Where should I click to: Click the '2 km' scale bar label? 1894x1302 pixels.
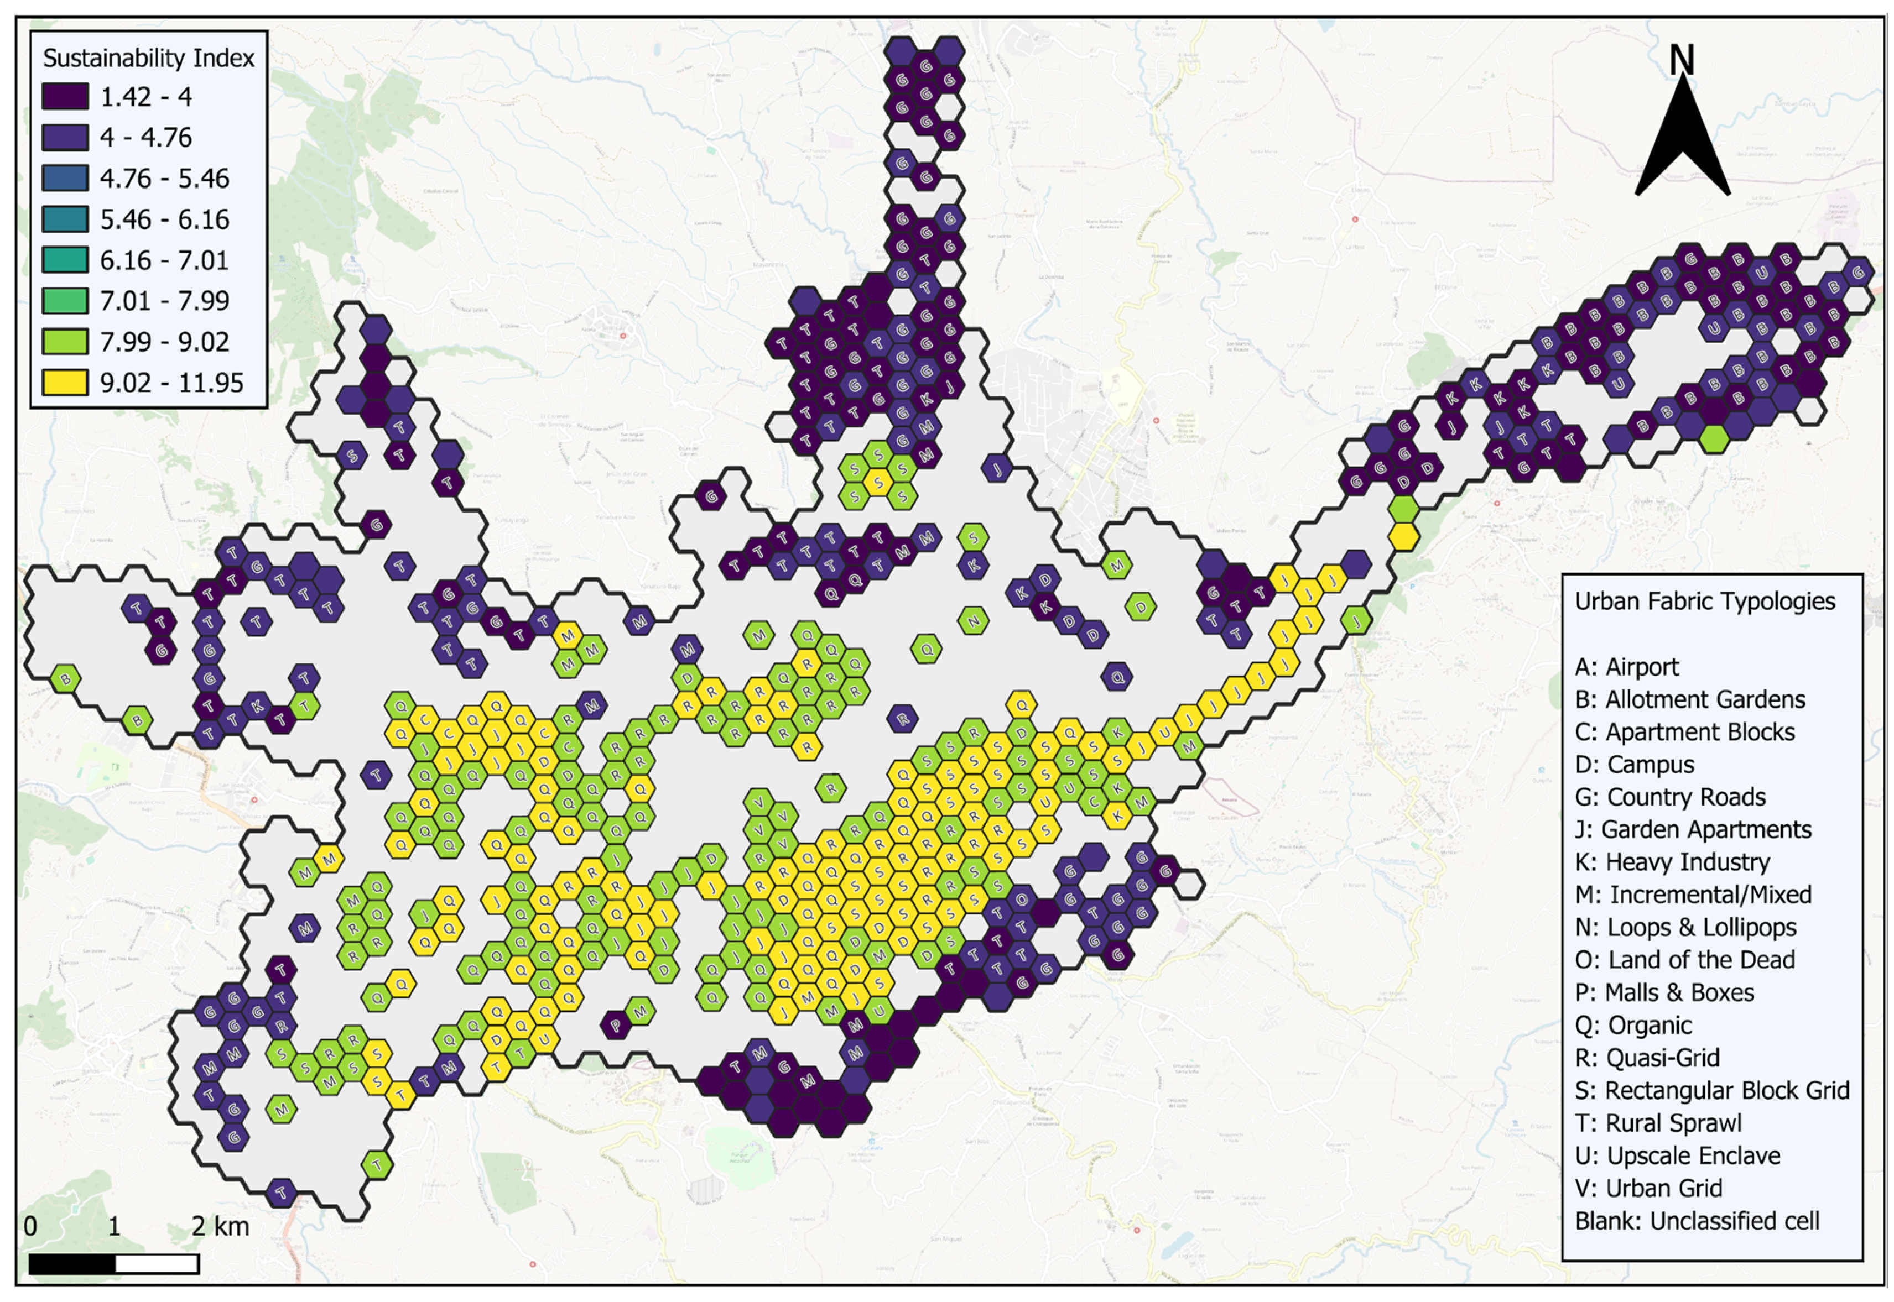click(x=220, y=1226)
